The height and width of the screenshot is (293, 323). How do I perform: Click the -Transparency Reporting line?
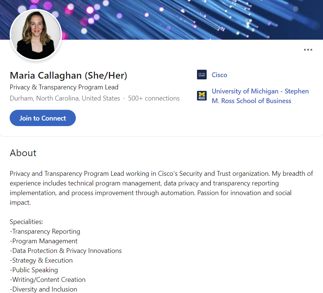pos(45,231)
